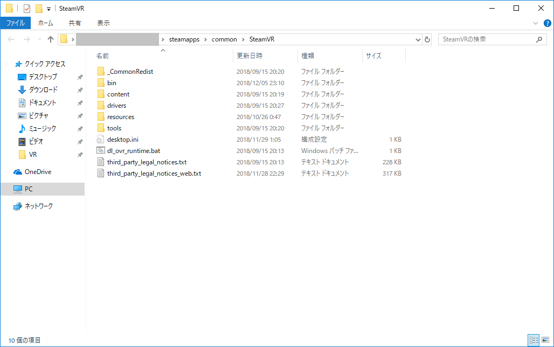Expand chevron after common in path
Viewport: 554px width, 347px height.
point(243,39)
